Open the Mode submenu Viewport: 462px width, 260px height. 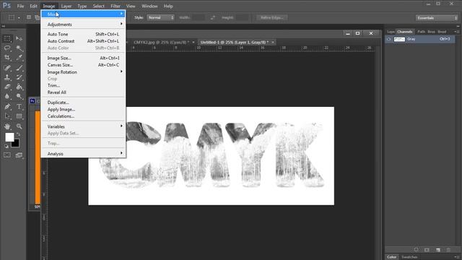click(x=84, y=14)
